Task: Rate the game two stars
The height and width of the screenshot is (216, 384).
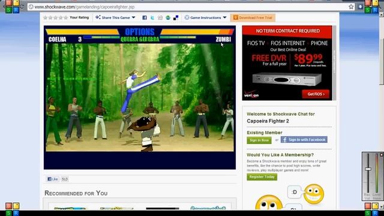Action: pos(50,17)
